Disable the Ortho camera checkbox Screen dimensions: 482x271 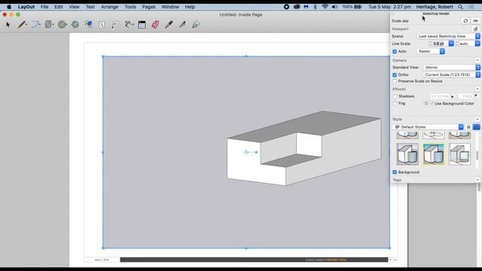tap(395, 75)
